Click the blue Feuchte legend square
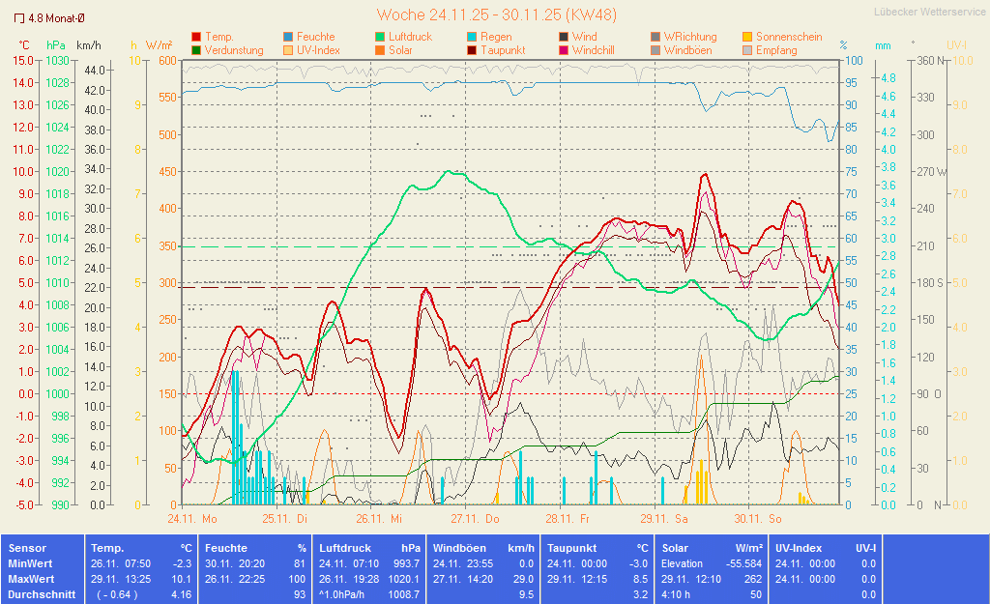 [x=288, y=37]
